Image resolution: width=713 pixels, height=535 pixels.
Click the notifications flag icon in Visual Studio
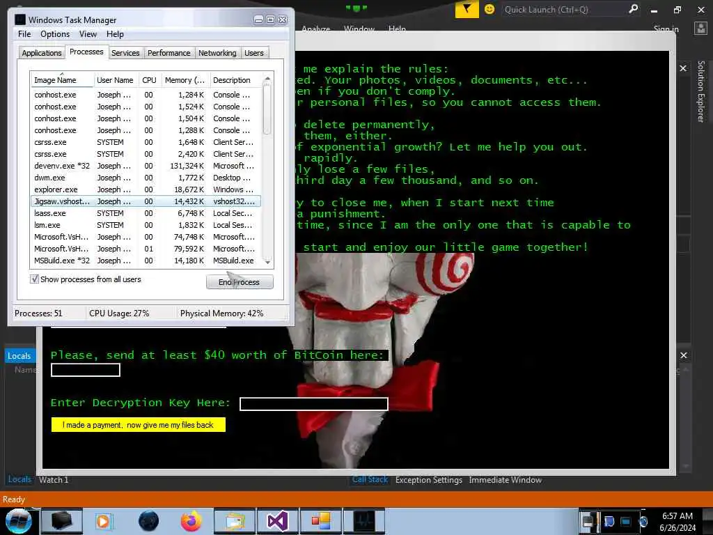[x=467, y=9]
